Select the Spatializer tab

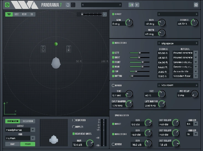pos(13,121)
